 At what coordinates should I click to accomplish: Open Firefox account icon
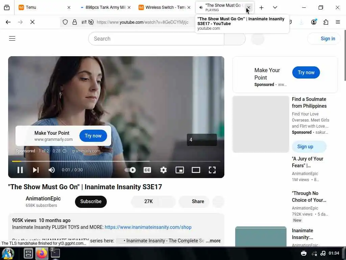314,22
